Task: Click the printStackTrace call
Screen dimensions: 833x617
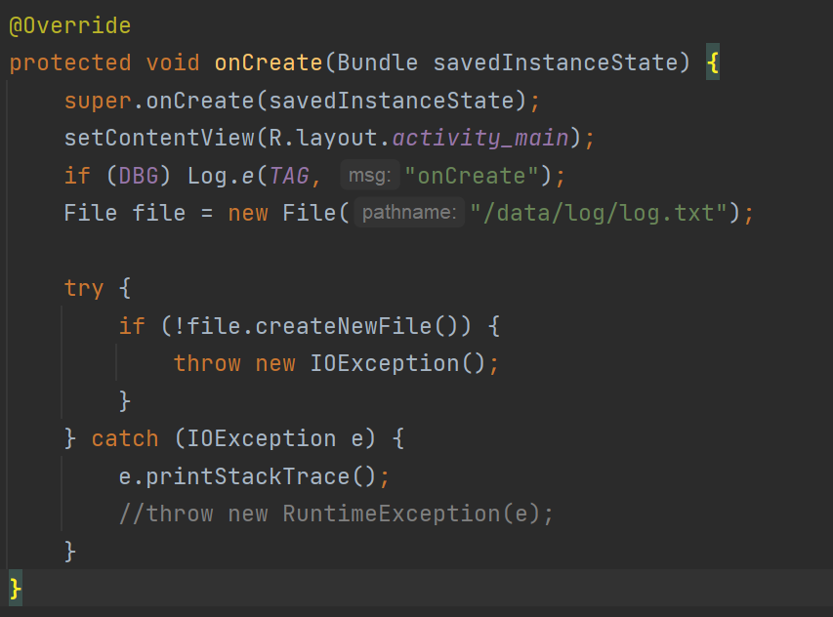Action: (x=248, y=476)
